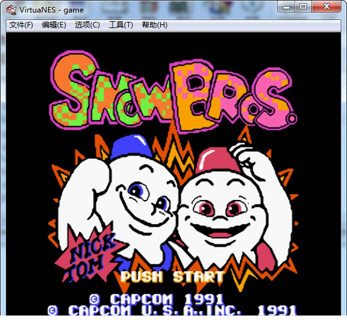The width and height of the screenshot is (347, 328).
Task: Close the VirtuaNES window
Action: pos(326,7)
